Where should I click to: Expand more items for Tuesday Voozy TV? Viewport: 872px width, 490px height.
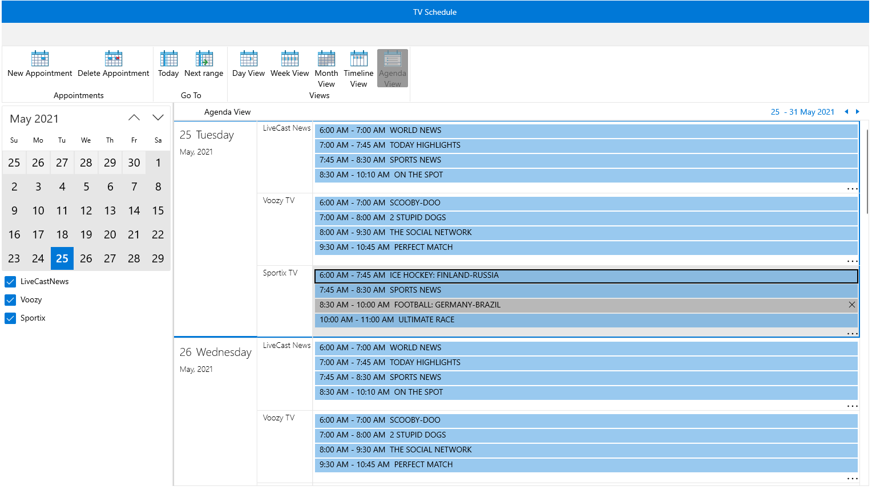(x=852, y=261)
